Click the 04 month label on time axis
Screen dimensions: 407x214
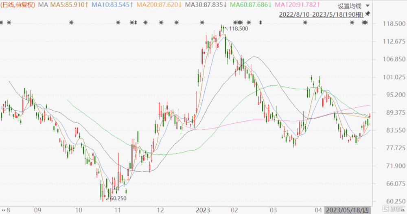[318, 210]
